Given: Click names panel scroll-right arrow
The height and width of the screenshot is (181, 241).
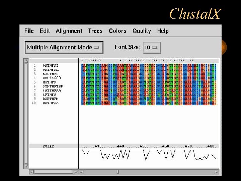Looking at the screenshot, I should click(x=76, y=172).
